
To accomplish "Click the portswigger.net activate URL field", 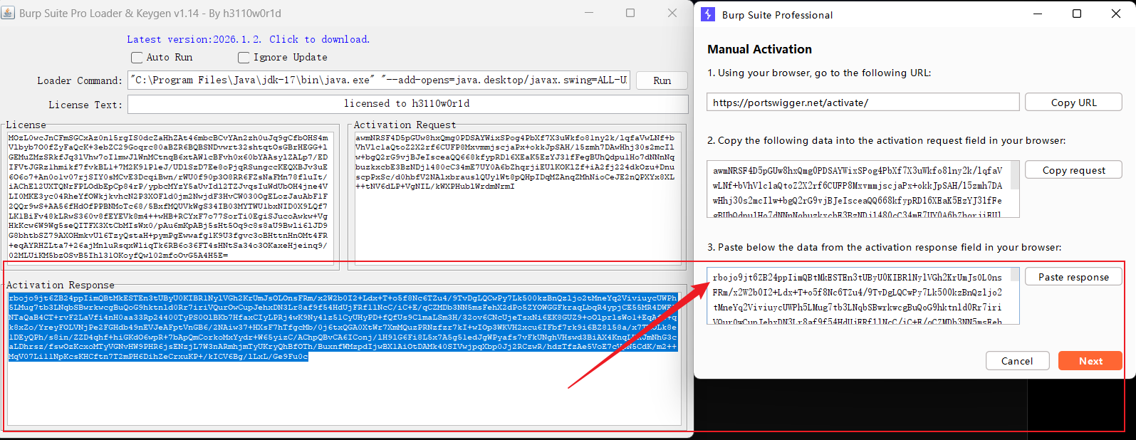I will pyautogui.click(x=863, y=103).
